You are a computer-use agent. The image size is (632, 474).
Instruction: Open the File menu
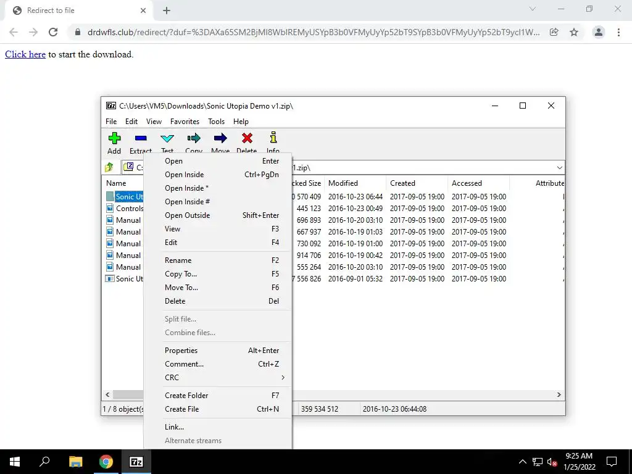pyautogui.click(x=111, y=122)
